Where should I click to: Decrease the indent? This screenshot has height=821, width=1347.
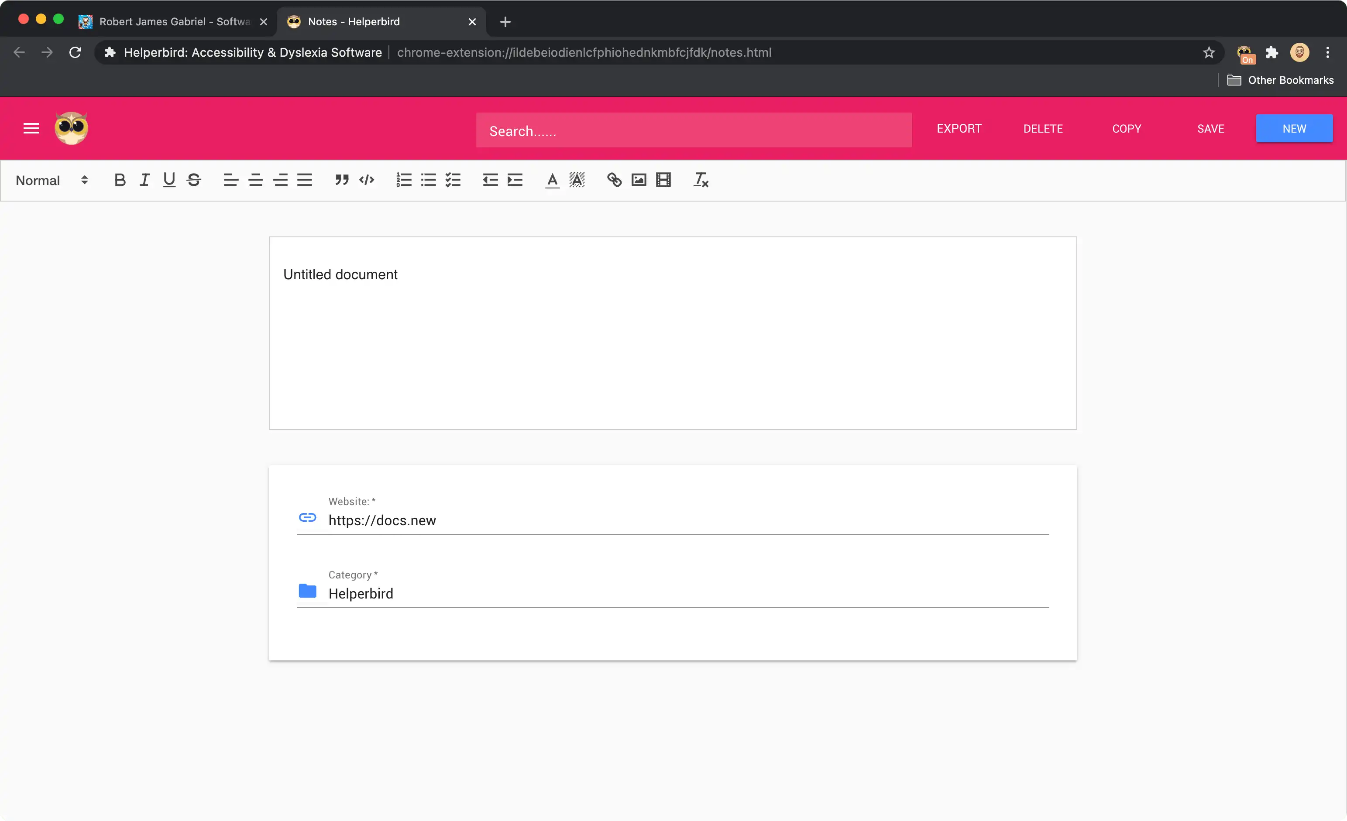click(x=490, y=180)
